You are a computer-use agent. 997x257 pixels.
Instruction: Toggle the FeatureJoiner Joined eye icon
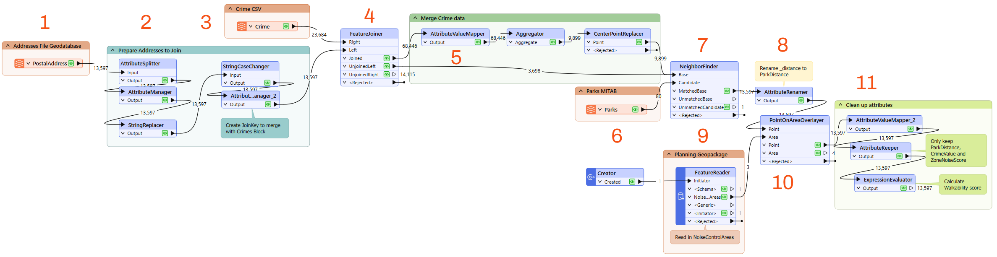[x=387, y=58]
